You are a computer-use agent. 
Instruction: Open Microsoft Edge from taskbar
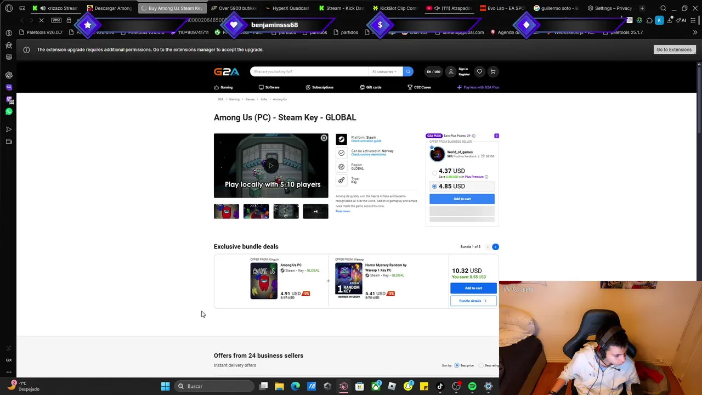click(296, 386)
